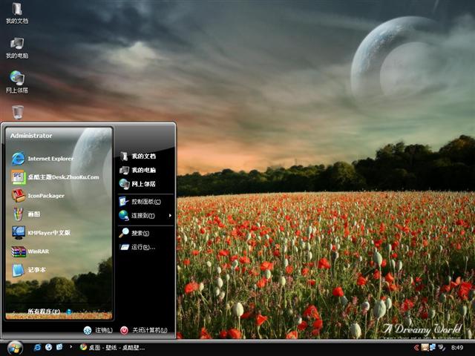This screenshot has width=475, height=356.
Task: Launch KMPlayer中文版
Action: pyautogui.click(x=48, y=232)
